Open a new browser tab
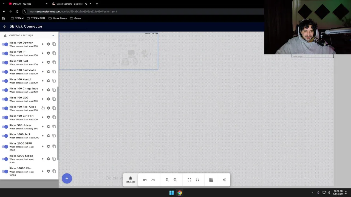 (97, 4)
